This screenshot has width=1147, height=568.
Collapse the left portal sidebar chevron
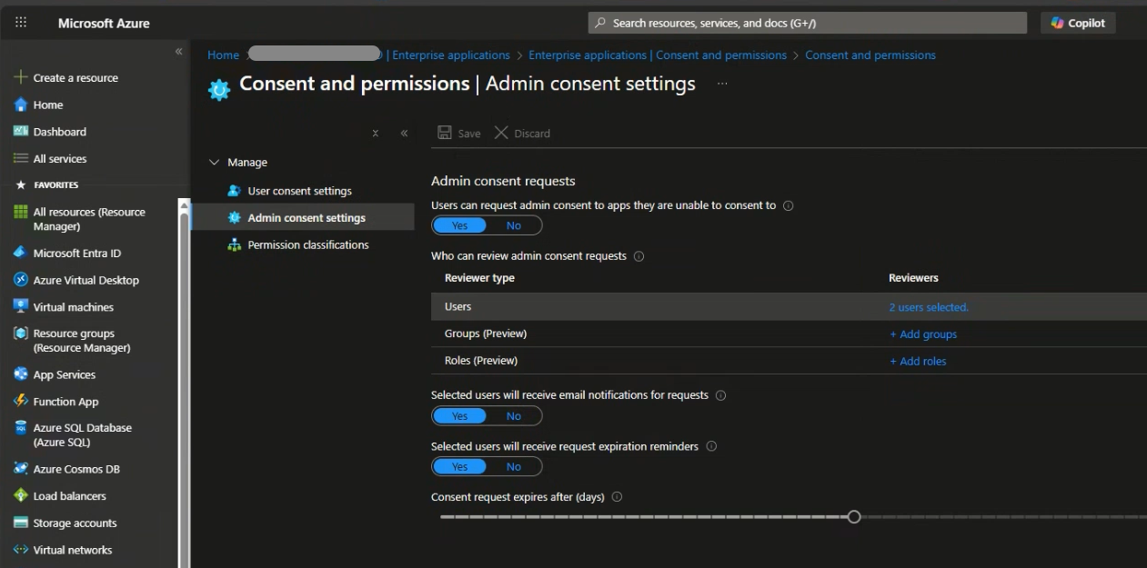(x=178, y=52)
